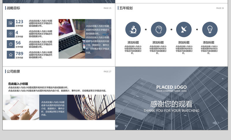Image resolution: width=231 pixels, height=140 pixels.
Task: Select the house icon next to 789
Action: [x=11, y=55]
